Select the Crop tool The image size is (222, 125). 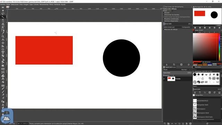[x=3, y=49]
